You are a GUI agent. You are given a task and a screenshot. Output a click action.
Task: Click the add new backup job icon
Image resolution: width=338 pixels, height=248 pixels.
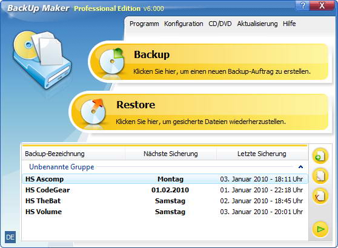coord(320,156)
